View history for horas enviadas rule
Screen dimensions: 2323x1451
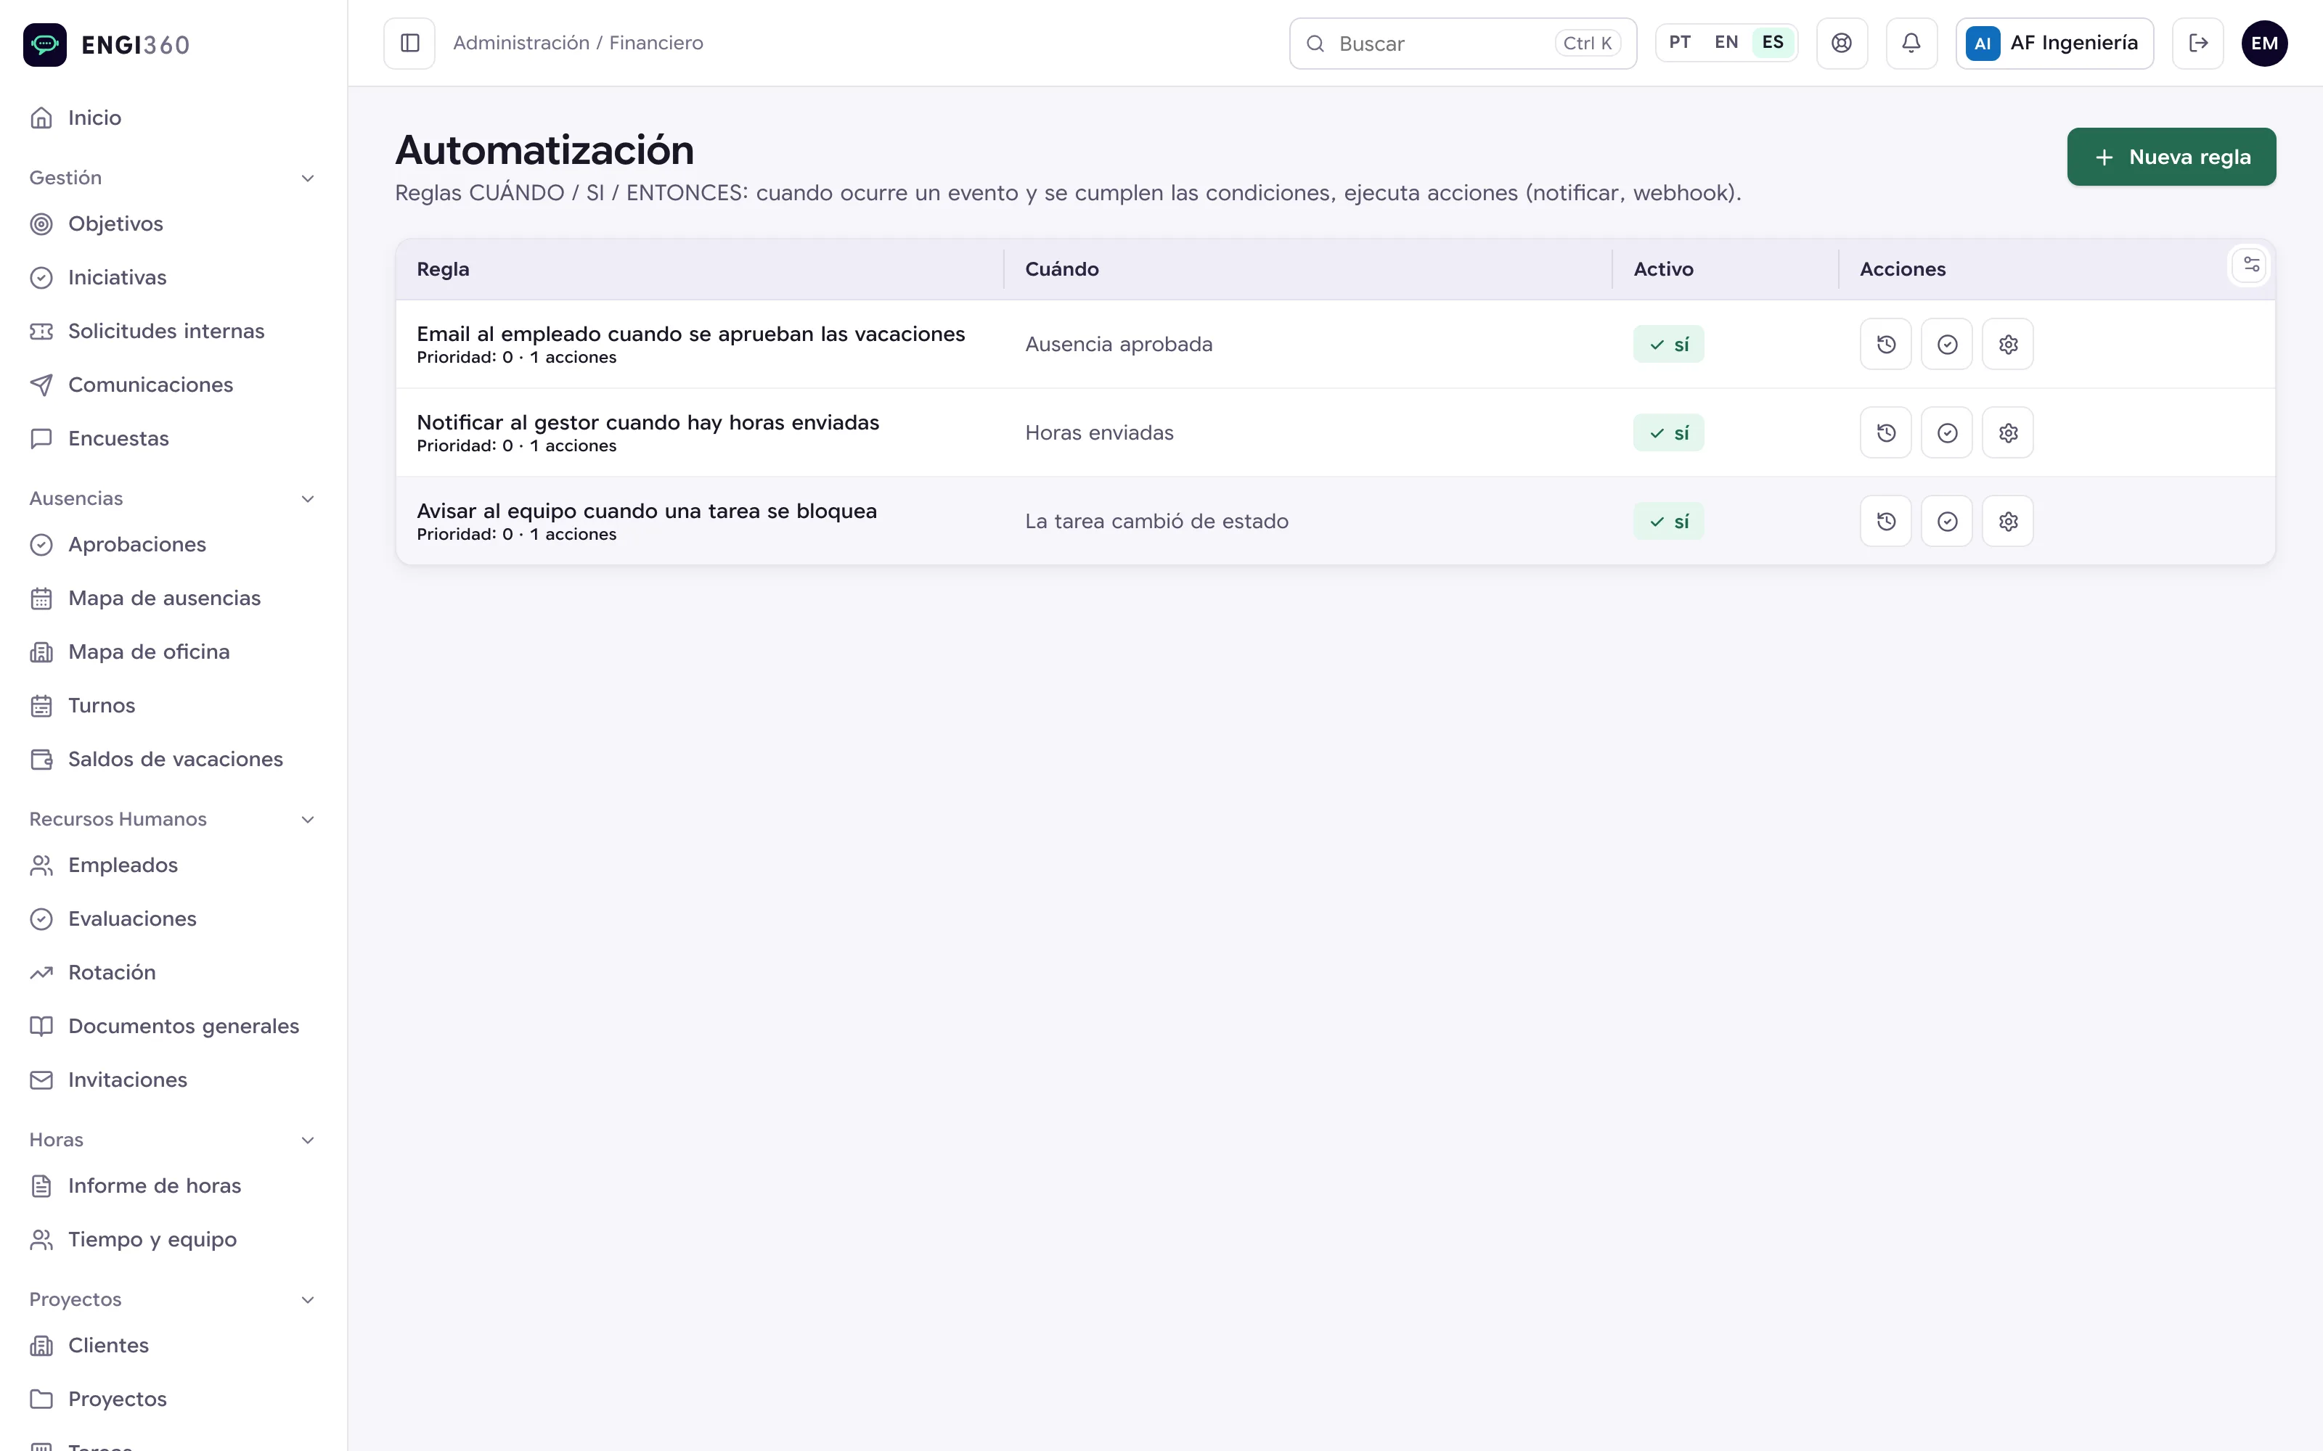point(1885,433)
